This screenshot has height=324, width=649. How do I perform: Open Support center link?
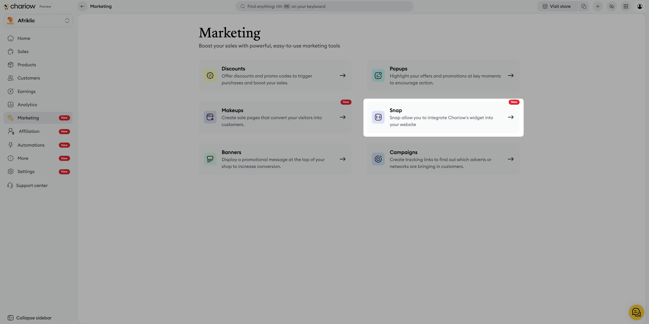pos(32,186)
